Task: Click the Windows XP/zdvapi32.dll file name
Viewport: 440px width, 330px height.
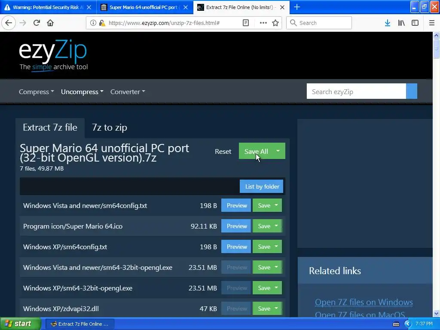Action: [61, 309]
